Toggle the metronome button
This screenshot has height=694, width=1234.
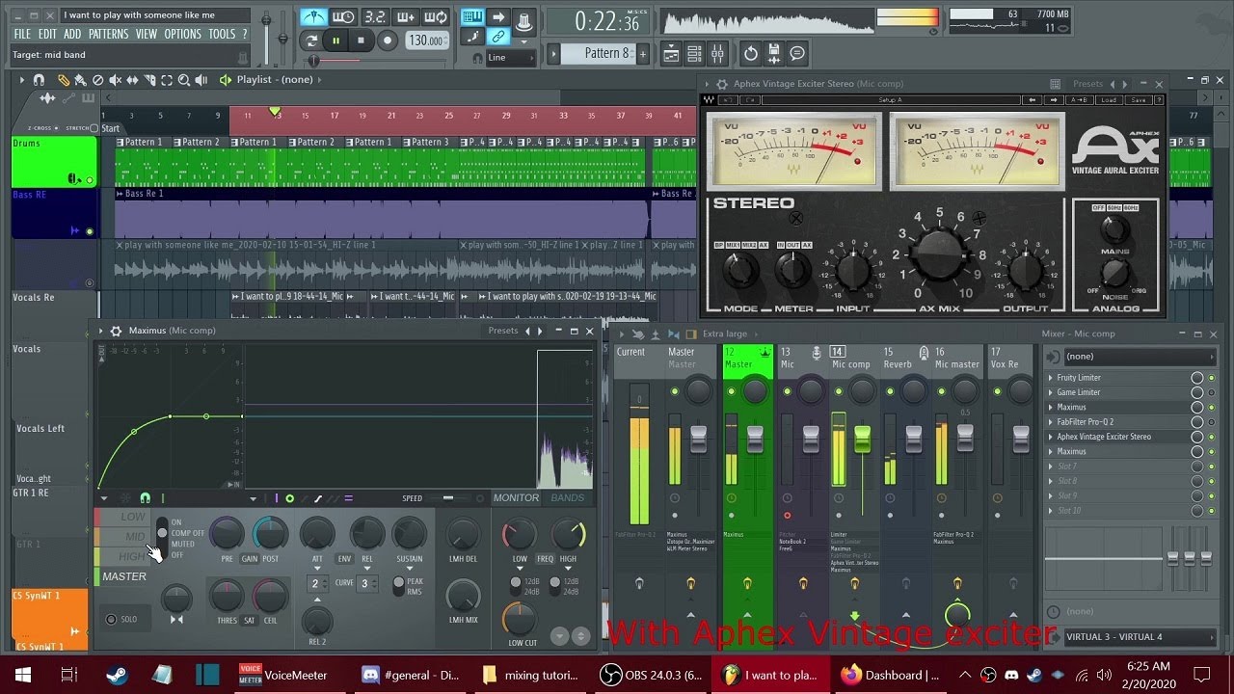coord(313,17)
